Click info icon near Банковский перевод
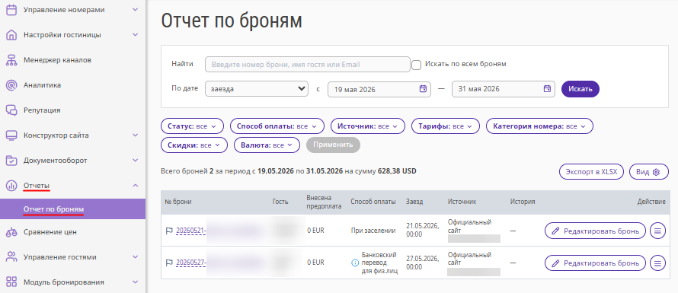The height and width of the screenshot is (293, 678). pyautogui.click(x=355, y=263)
